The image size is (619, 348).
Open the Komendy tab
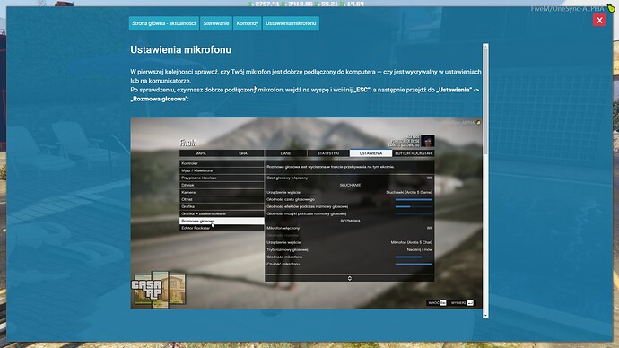coord(247,23)
